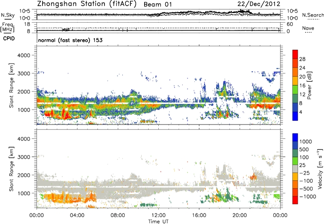Click the "Slant Range [km]" label of velocity panel
The width and height of the screenshot is (324, 224).
[11, 169]
